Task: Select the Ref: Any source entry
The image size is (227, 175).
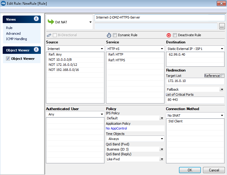Action: (75, 54)
